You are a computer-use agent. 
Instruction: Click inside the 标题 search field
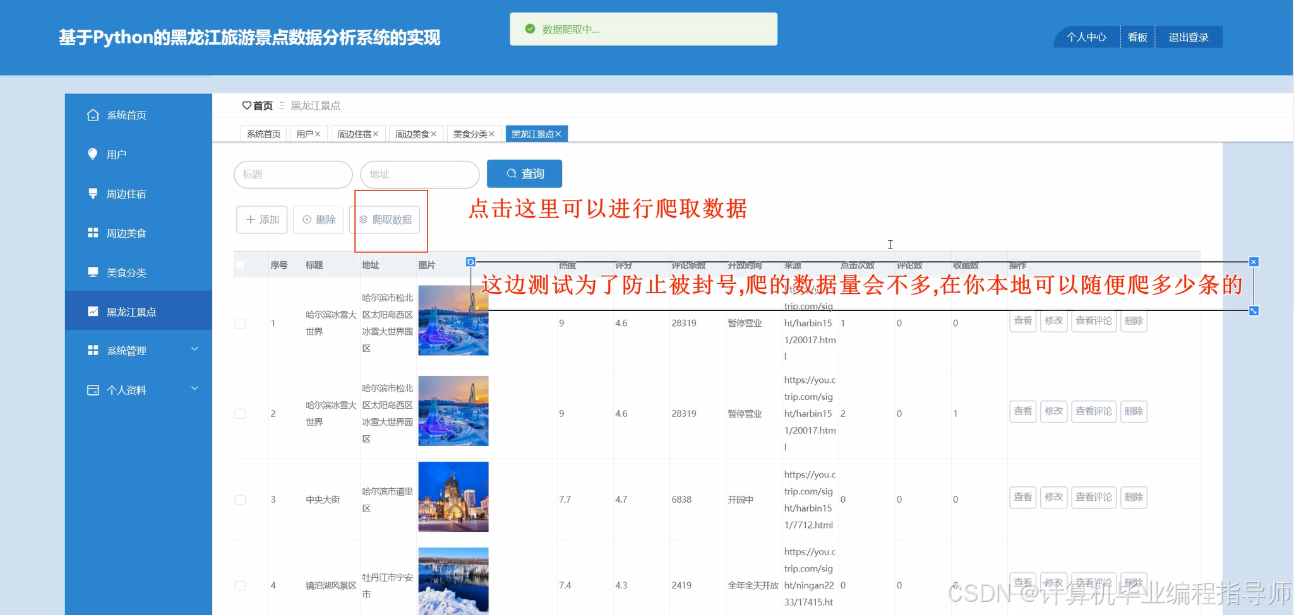pos(292,174)
